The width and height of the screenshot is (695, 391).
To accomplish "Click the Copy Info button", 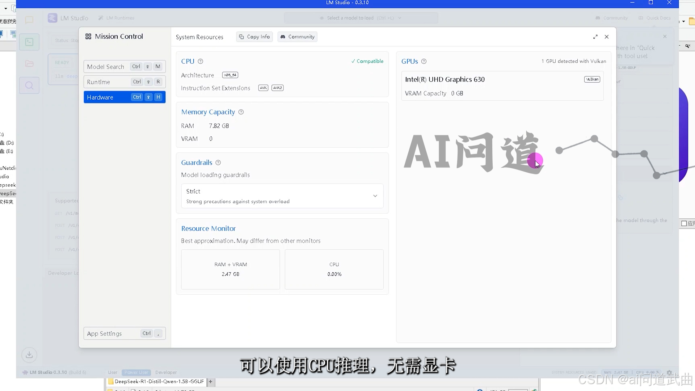I will [x=254, y=37].
